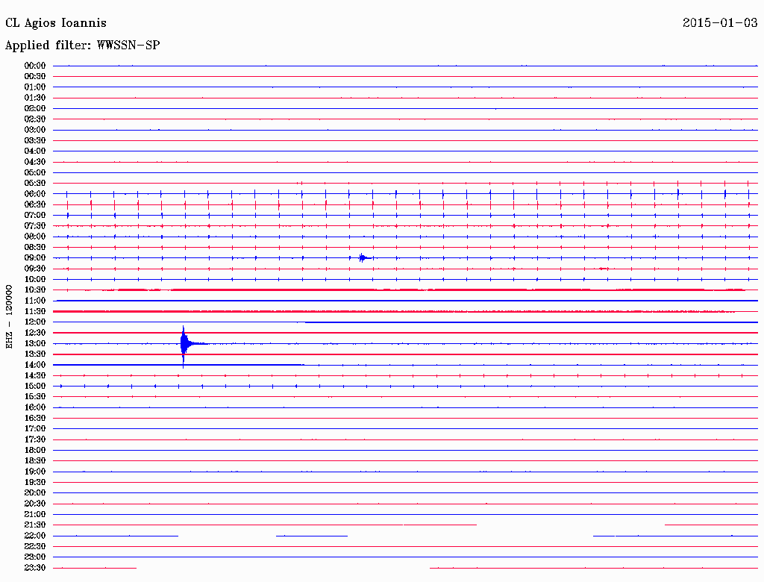The image size is (764, 582).
Task: Click the 10:30 time label
Action: click(x=35, y=290)
